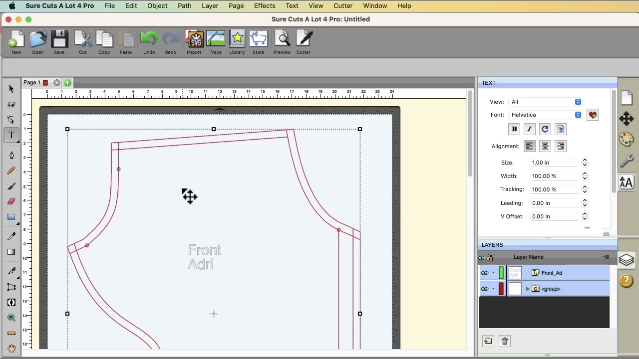639x359 pixels.
Task: Delete layer with the trash button
Action: [505, 341]
